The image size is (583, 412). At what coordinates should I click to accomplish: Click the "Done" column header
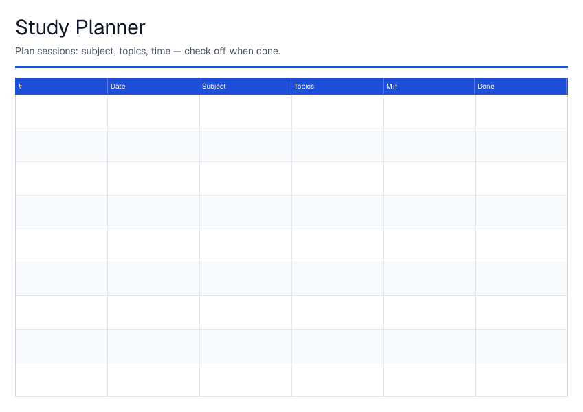521,87
